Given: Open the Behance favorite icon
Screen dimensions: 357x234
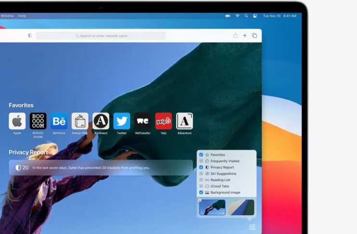Looking at the screenshot, I should (59, 121).
